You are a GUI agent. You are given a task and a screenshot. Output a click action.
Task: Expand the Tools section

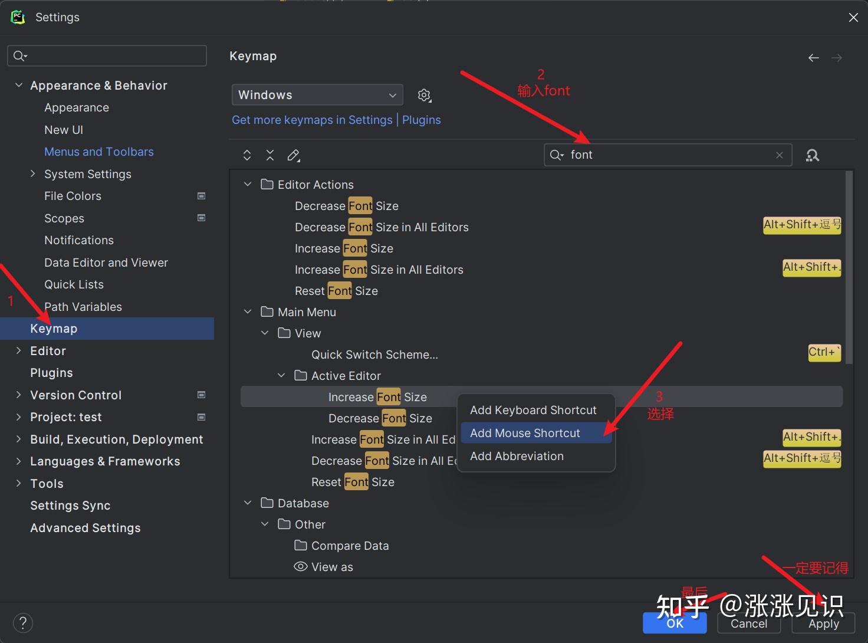(19, 483)
